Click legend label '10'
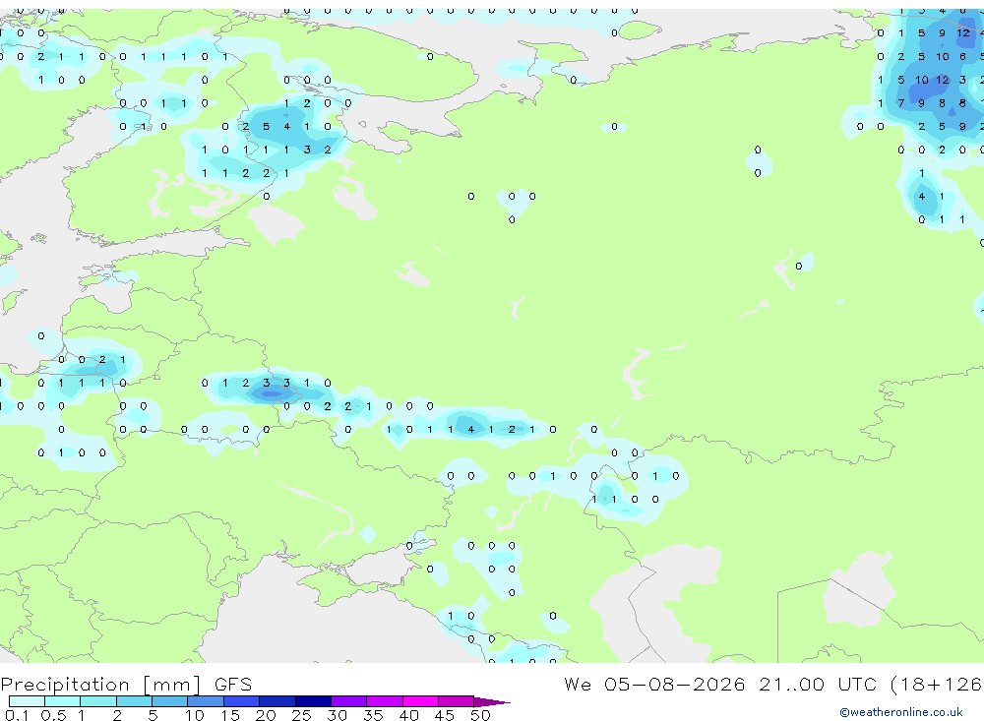The image size is (984, 721). click(x=194, y=715)
